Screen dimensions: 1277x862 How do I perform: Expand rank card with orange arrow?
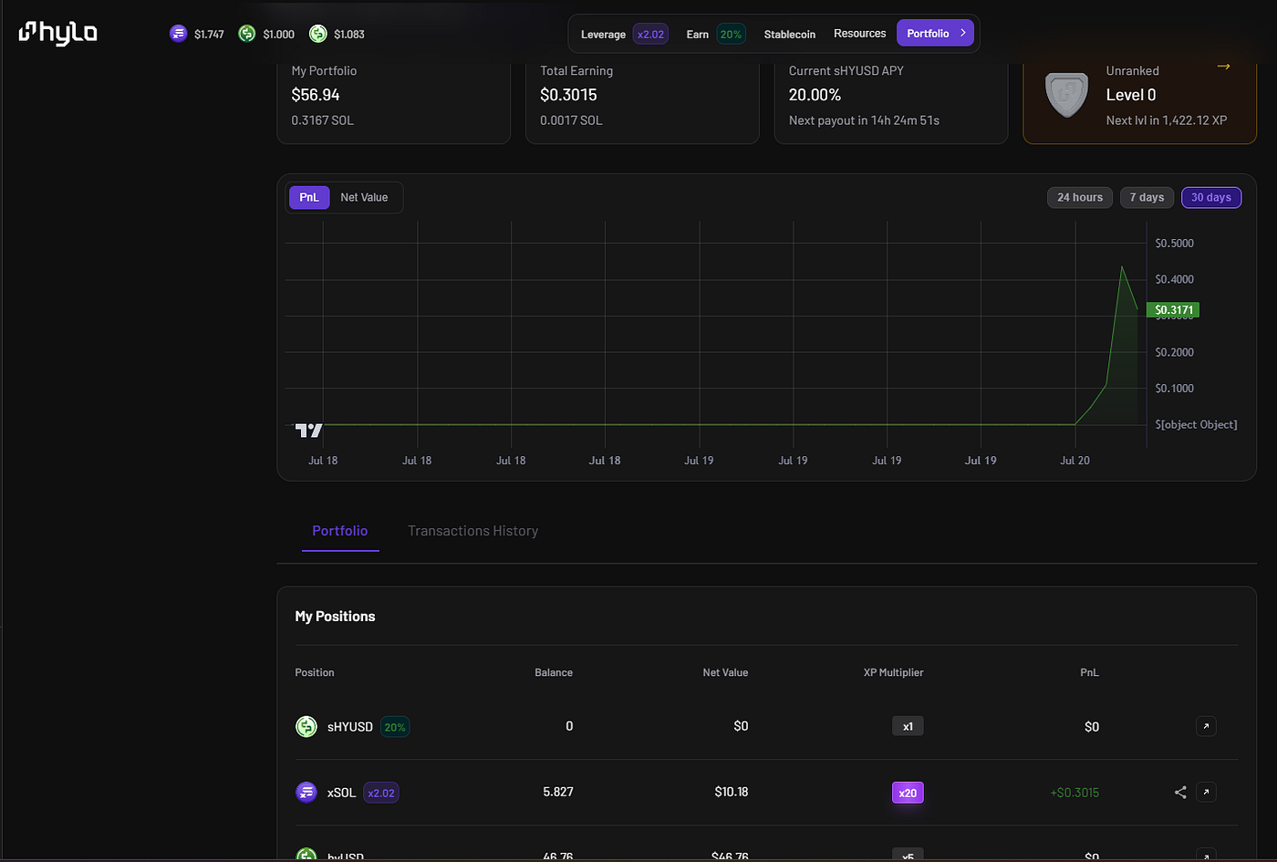coord(1223,67)
